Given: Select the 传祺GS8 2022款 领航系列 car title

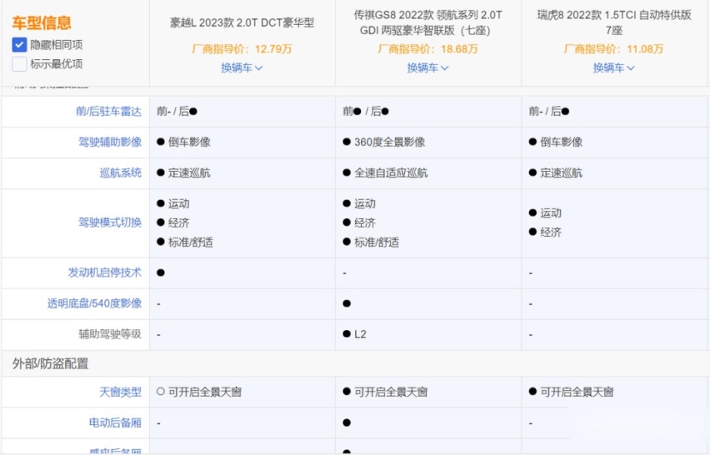Looking at the screenshot, I should [427, 22].
